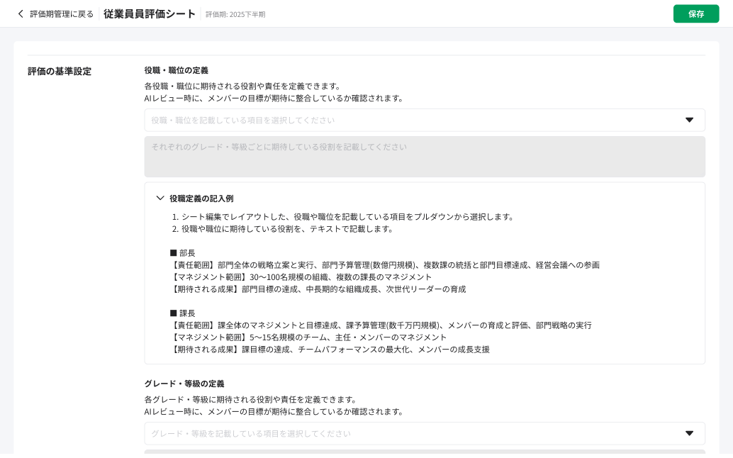Click the dropdown arrow on the 役職・職位 selector
The image size is (733, 458).
(689, 120)
